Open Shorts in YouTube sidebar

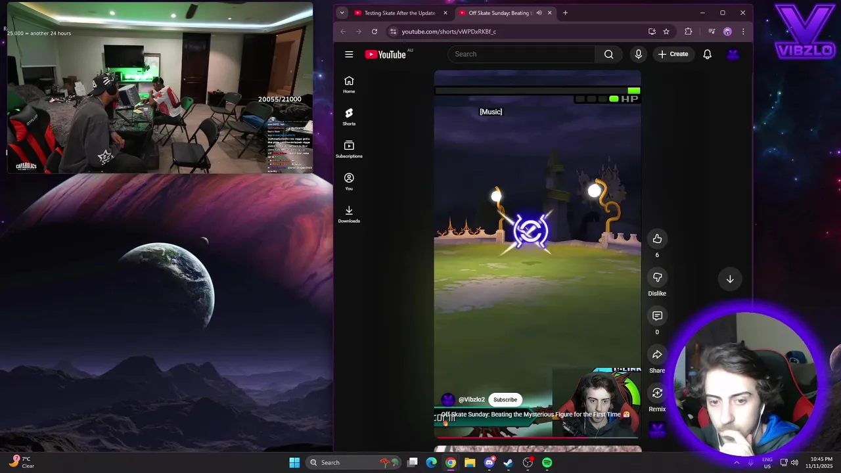coord(349,116)
